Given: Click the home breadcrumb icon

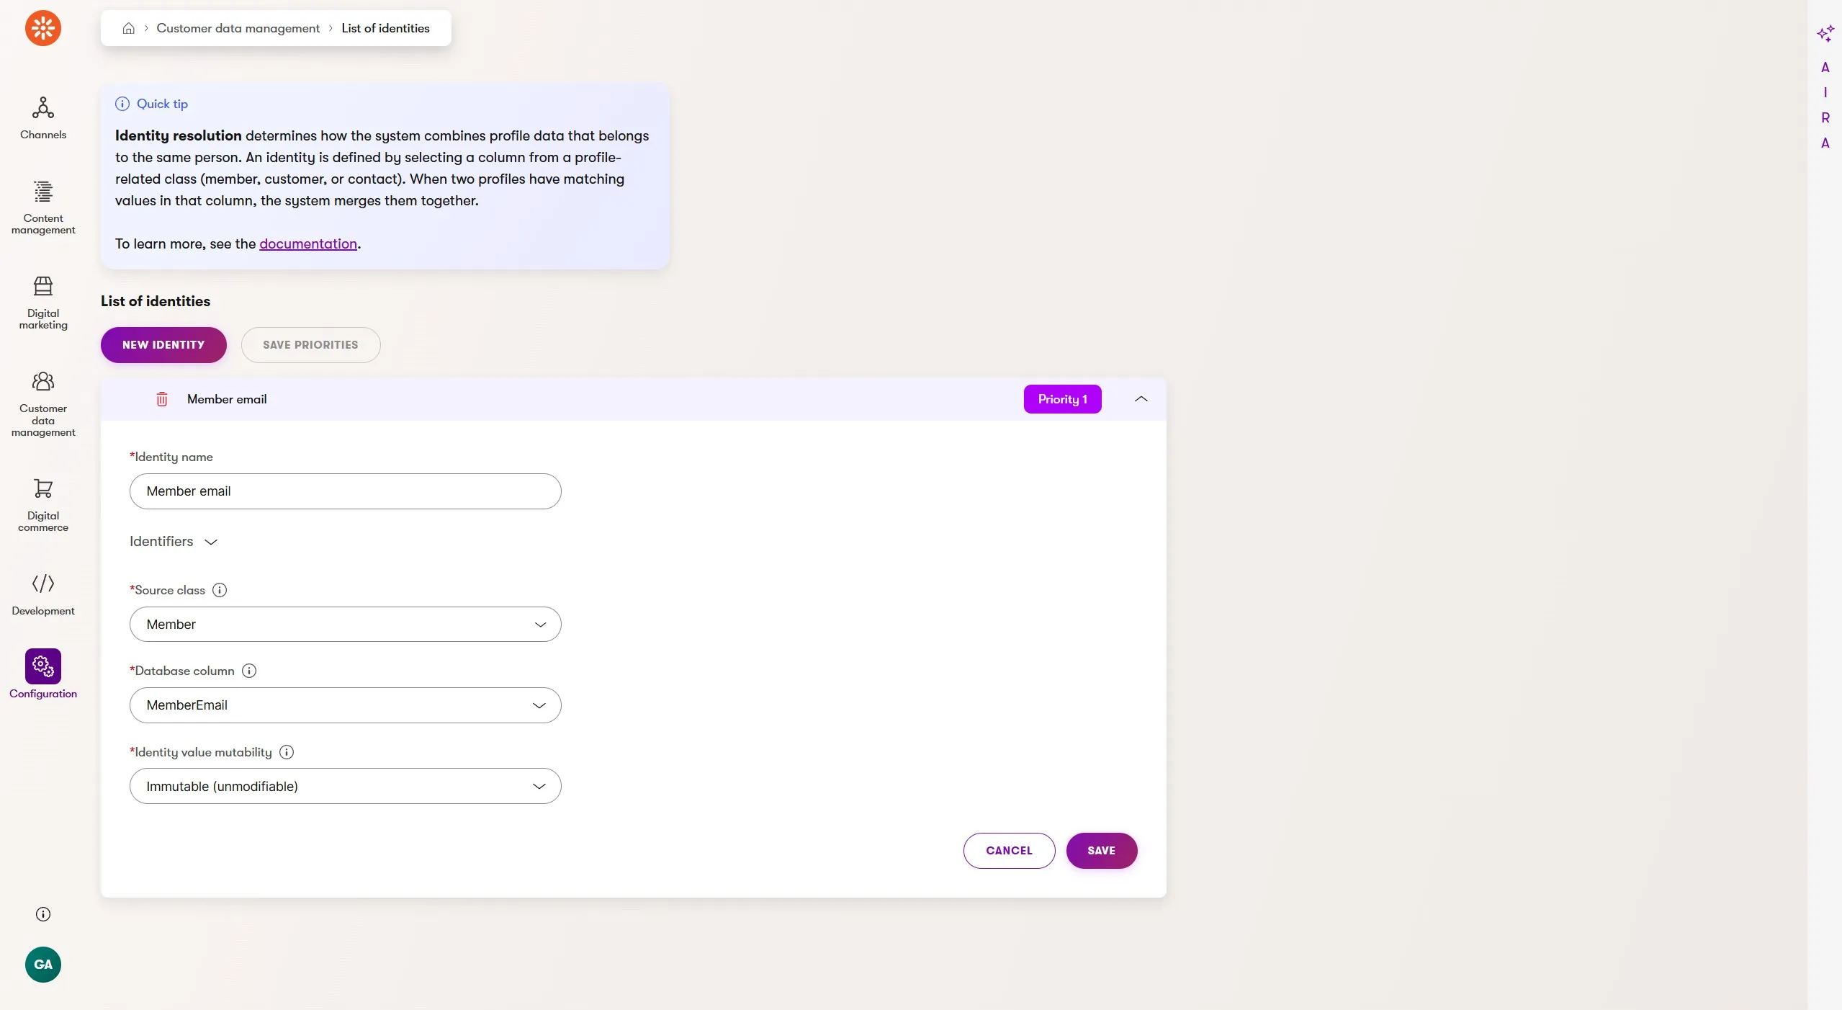Looking at the screenshot, I should (129, 29).
